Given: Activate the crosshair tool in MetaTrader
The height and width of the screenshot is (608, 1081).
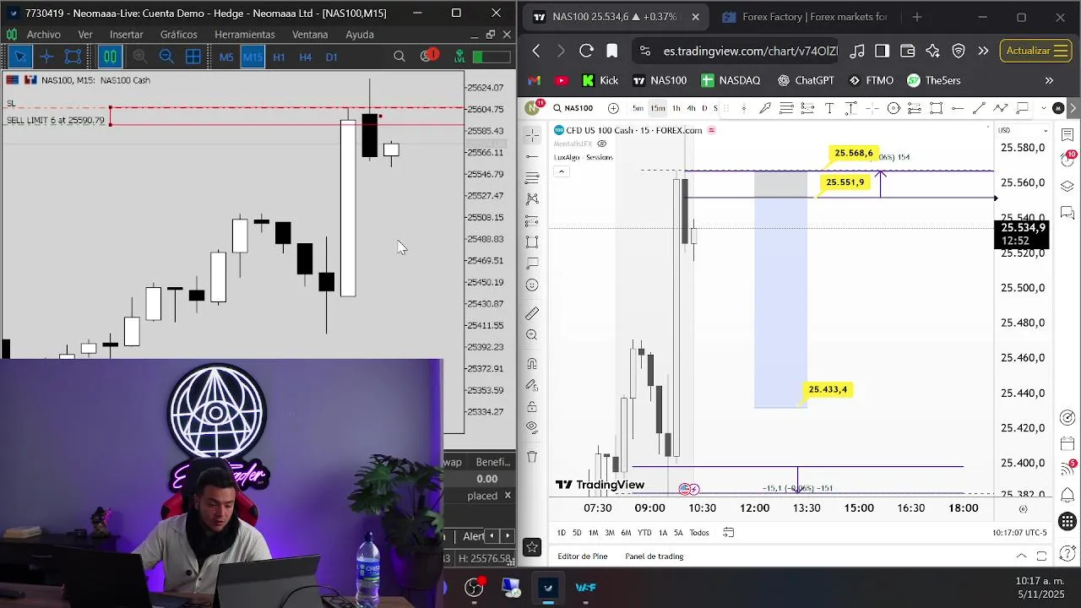Looking at the screenshot, I should (46, 57).
